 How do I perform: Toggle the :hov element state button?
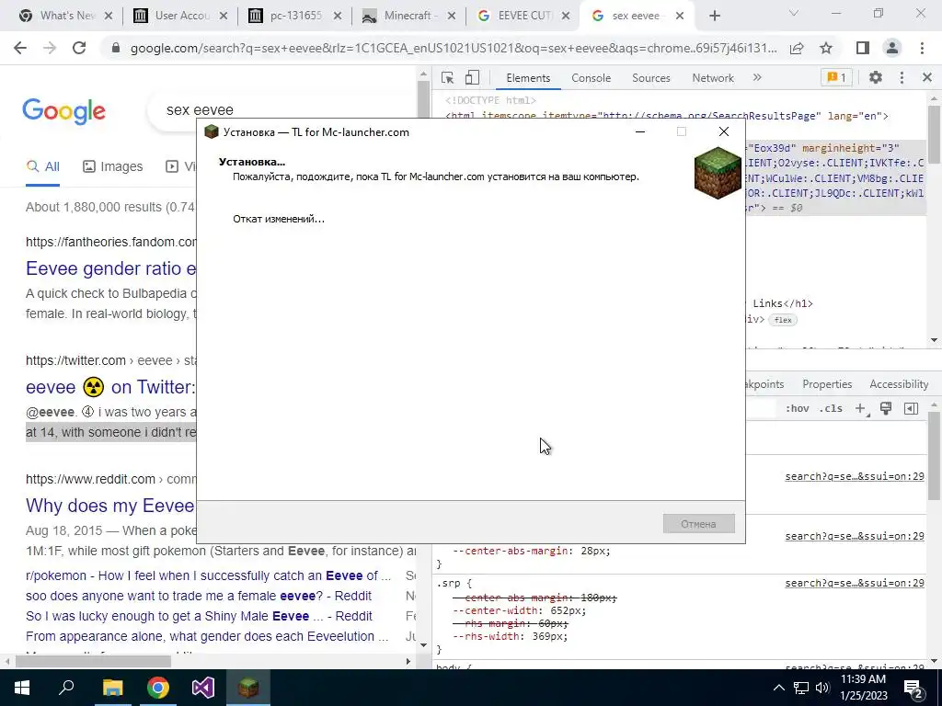(797, 409)
